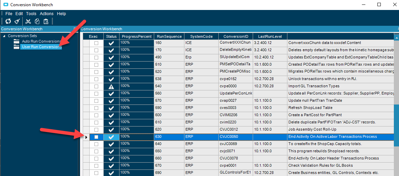Click the RunSequence cell '670'

click(x=169, y=166)
